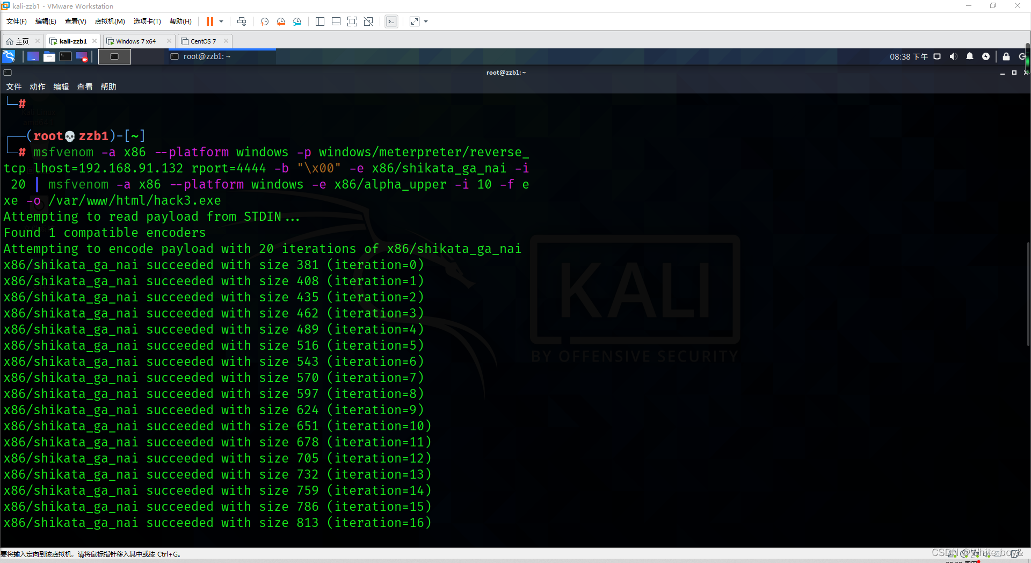Click the iteration=0 size 381 line
Screen dimensions: 1031x563
[x=214, y=265]
